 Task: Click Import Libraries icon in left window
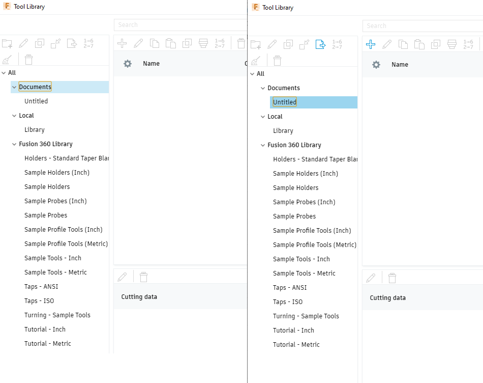[55, 43]
